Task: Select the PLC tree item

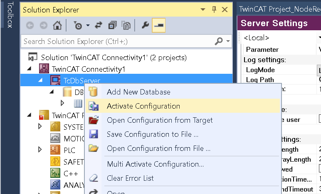Action: click(x=69, y=150)
